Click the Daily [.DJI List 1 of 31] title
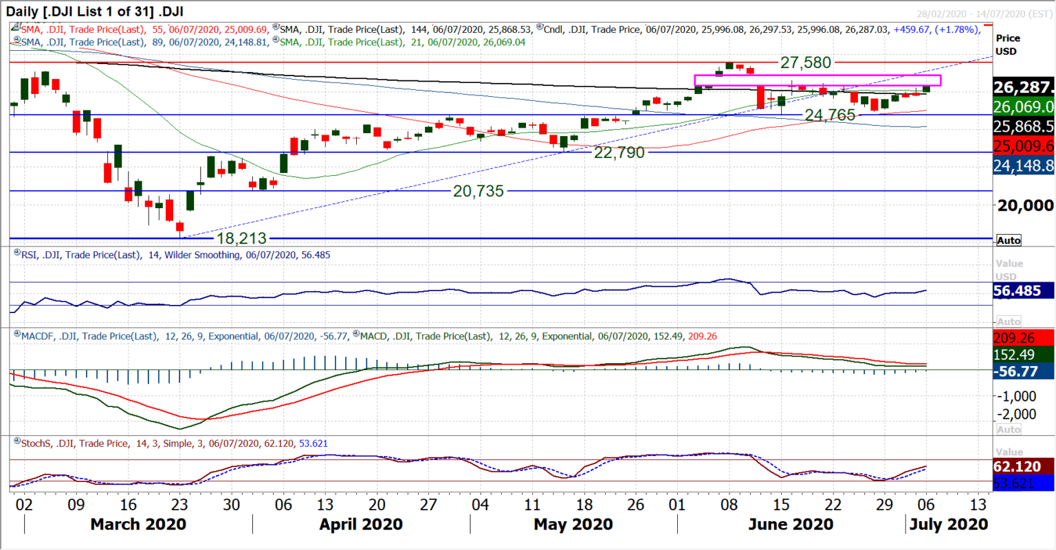The height and width of the screenshot is (550, 1056). point(93,10)
